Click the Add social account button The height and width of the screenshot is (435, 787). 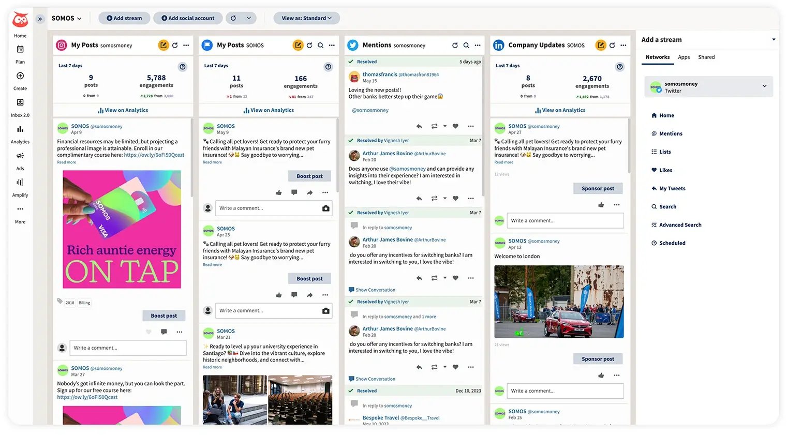coord(188,18)
